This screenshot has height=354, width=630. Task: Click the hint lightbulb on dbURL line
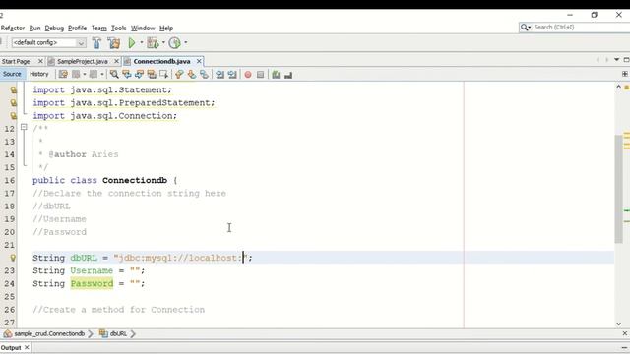pos(13,258)
